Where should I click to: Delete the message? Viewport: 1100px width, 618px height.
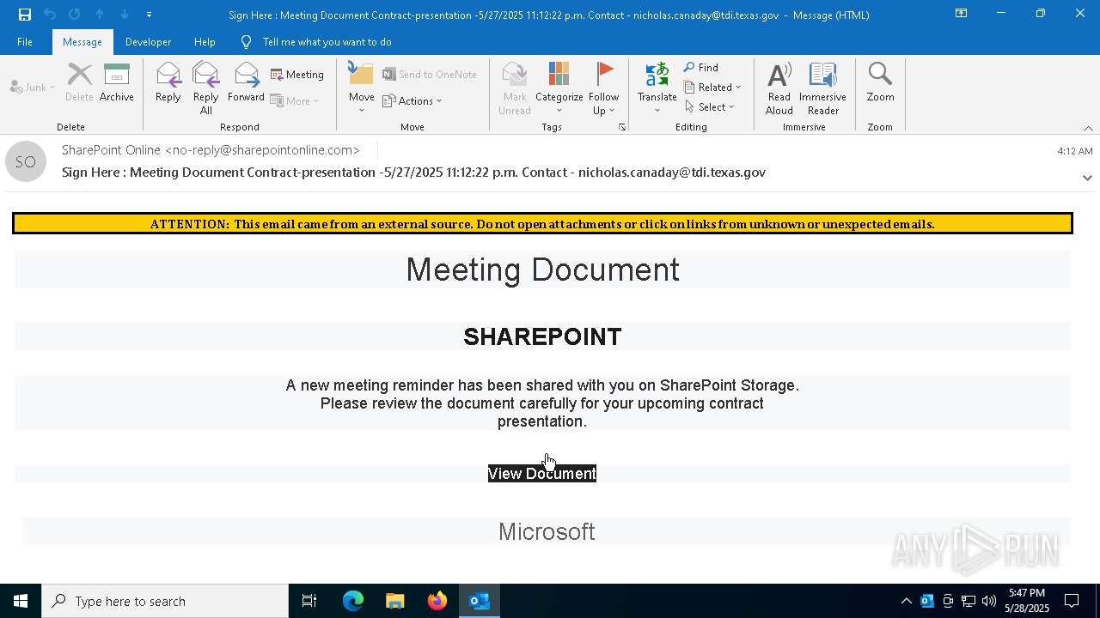click(79, 84)
